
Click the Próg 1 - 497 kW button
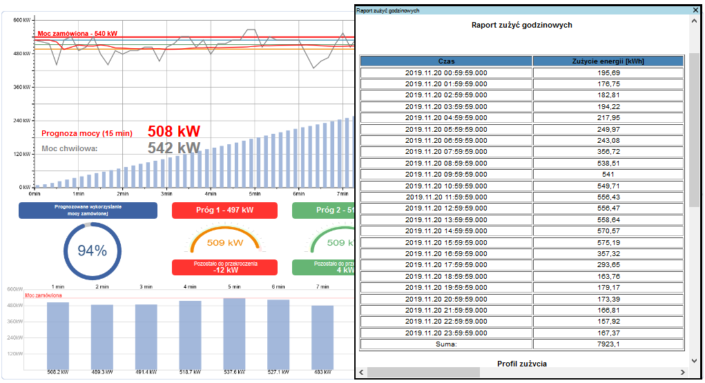click(x=224, y=210)
